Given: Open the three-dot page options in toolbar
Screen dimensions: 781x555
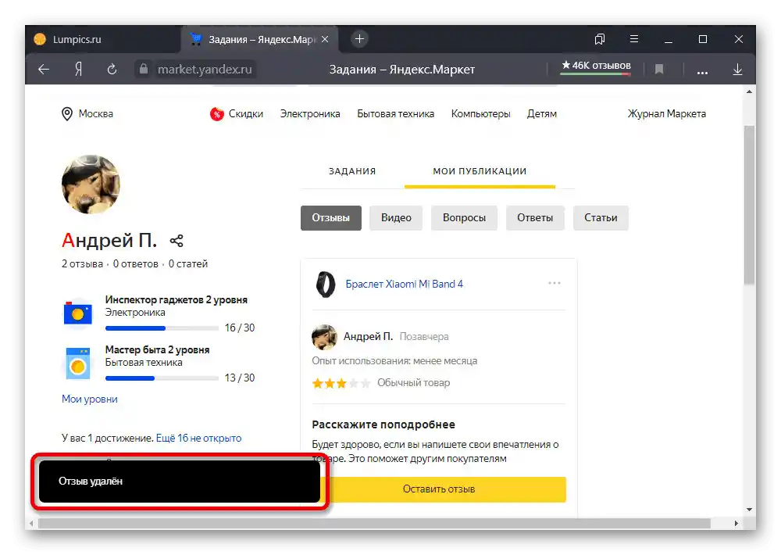Looking at the screenshot, I should click(x=702, y=72).
